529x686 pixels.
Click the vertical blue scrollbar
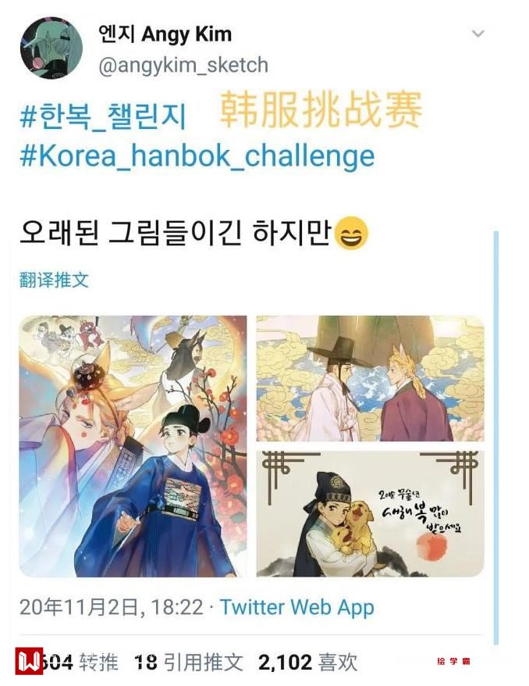[x=495, y=438]
